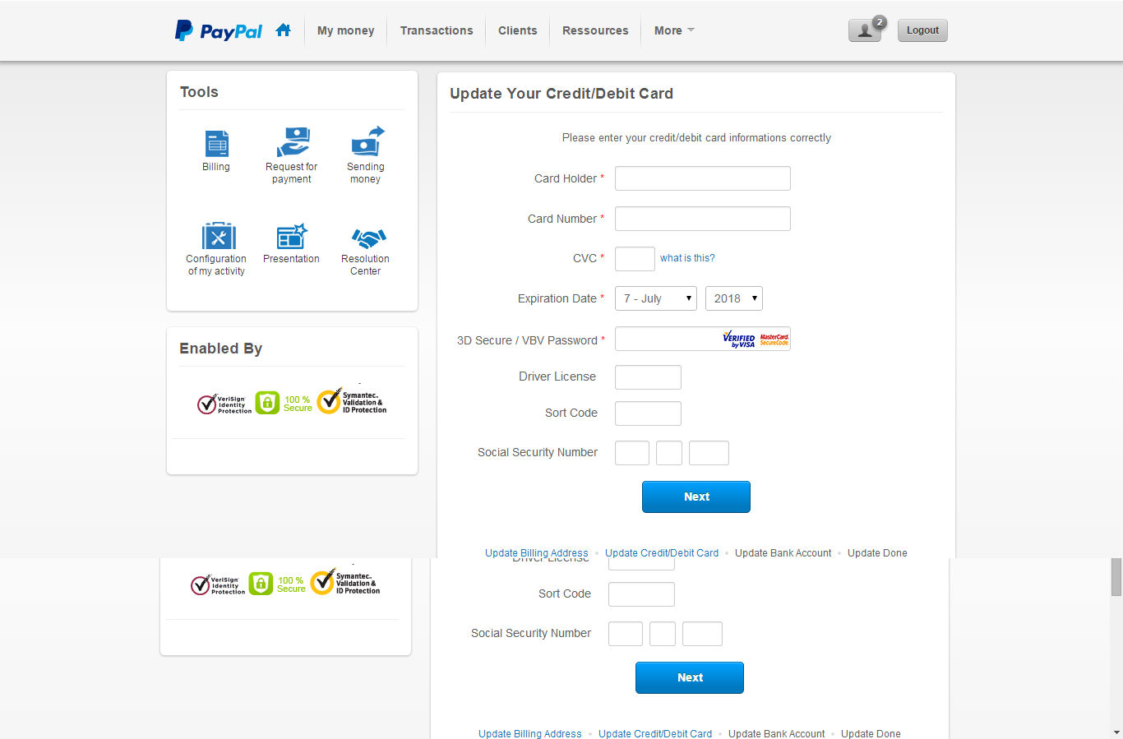The height and width of the screenshot is (739, 1123).
Task: Open the user profile icon with notification badge
Action: [865, 30]
